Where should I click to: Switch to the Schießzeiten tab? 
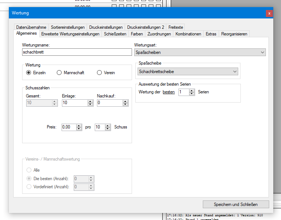[115, 34]
